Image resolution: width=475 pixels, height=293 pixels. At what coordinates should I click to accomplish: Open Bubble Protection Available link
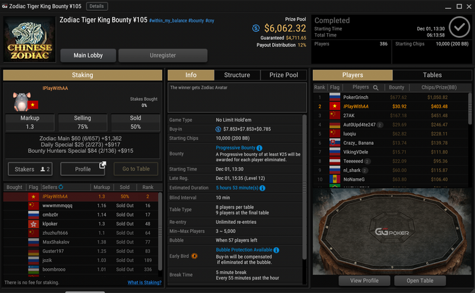pos(244,250)
